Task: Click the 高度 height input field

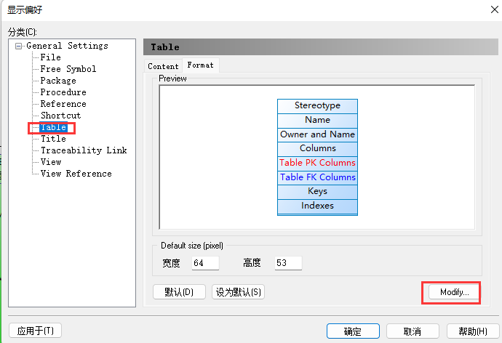Action: point(288,263)
